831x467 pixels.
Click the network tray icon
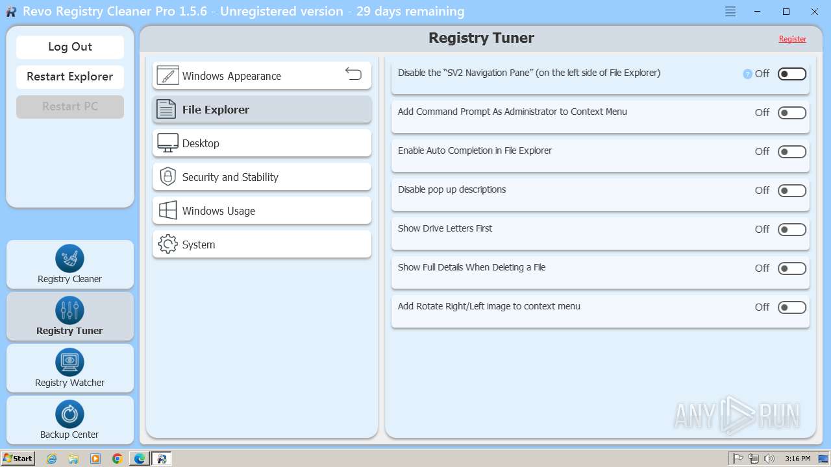(754, 459)
